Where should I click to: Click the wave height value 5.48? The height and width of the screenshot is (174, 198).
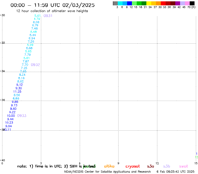point(33,32)
